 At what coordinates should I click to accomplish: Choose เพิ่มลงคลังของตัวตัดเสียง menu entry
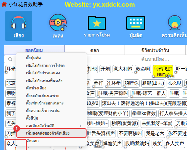pyautogui.click(x=51, y=133)
